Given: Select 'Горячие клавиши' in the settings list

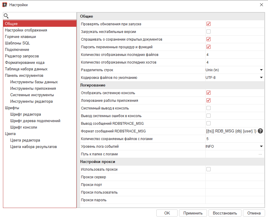Looking at the screenshot, I should click(21, 37).
